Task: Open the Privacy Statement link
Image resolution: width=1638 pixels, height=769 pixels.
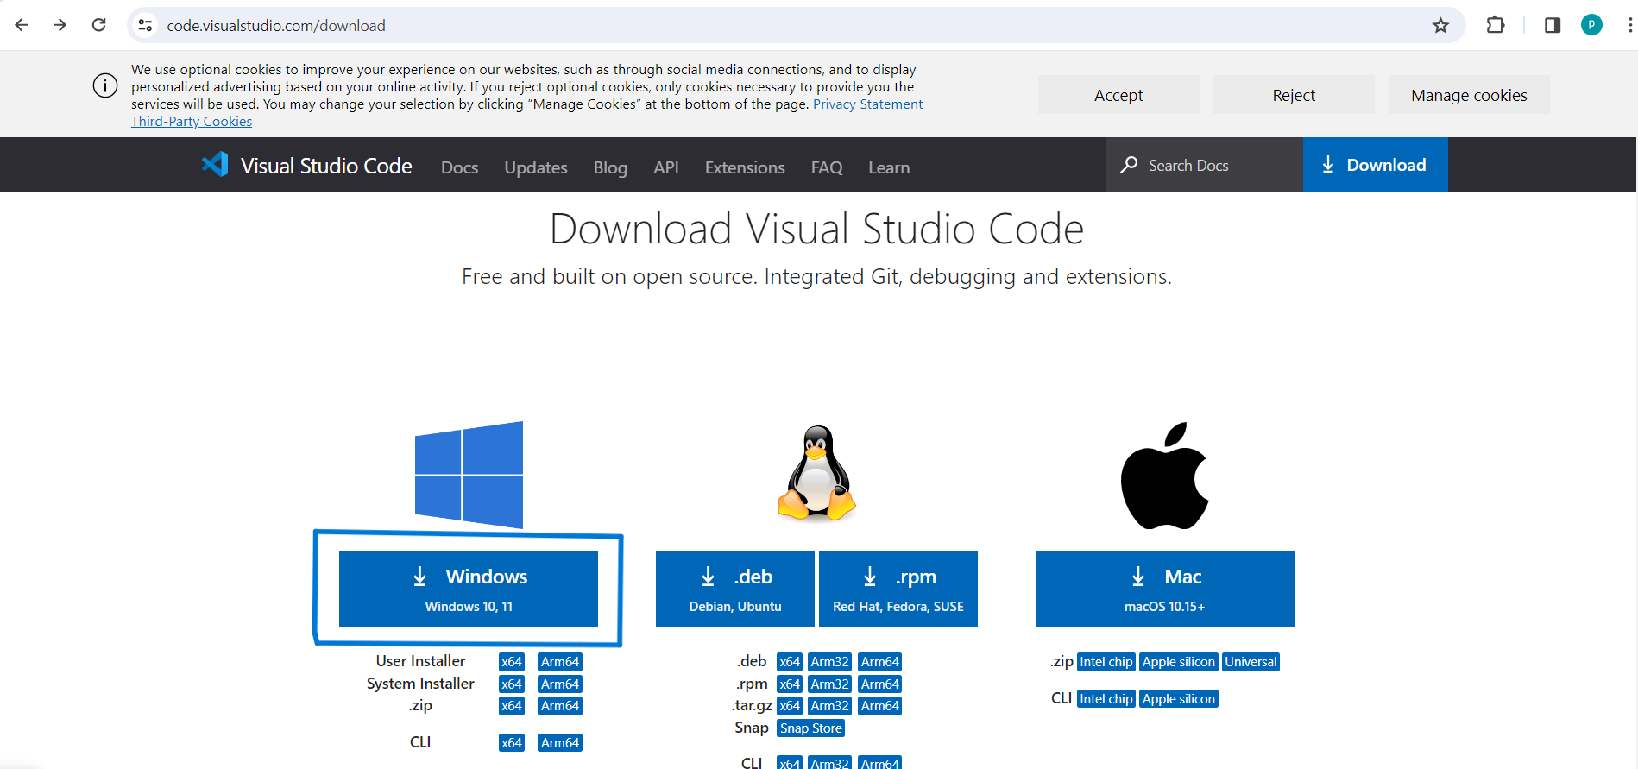Action: (x=867, y=104)
